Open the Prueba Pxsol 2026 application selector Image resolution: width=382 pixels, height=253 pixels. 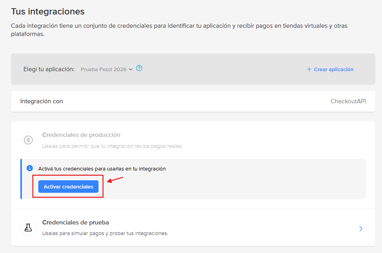(104, 69)
